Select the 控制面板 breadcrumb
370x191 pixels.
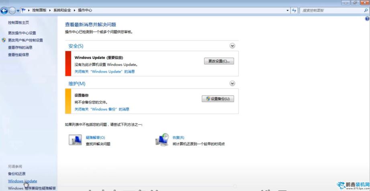39,10
